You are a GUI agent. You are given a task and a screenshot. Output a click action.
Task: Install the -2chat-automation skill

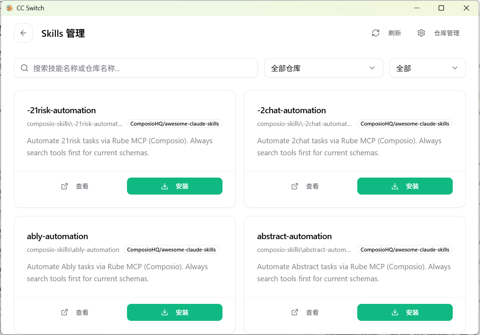[405, 186]
